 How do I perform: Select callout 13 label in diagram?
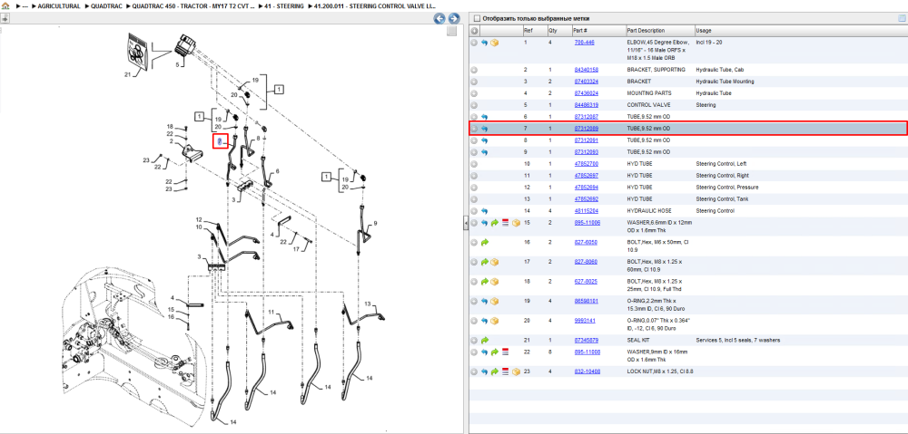[367, 304]
